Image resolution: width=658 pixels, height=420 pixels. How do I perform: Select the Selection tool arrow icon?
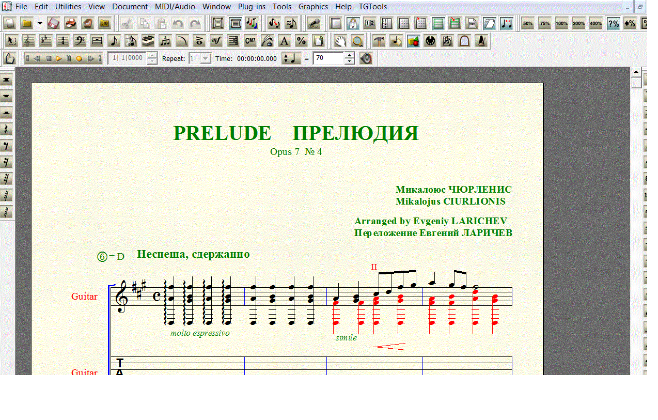[x=12, y=41]
